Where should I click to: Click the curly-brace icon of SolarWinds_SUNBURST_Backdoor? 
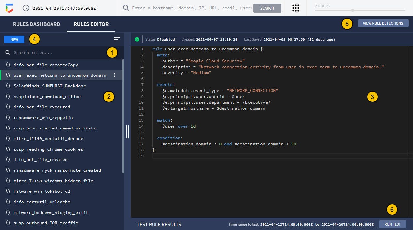point(8,86)
